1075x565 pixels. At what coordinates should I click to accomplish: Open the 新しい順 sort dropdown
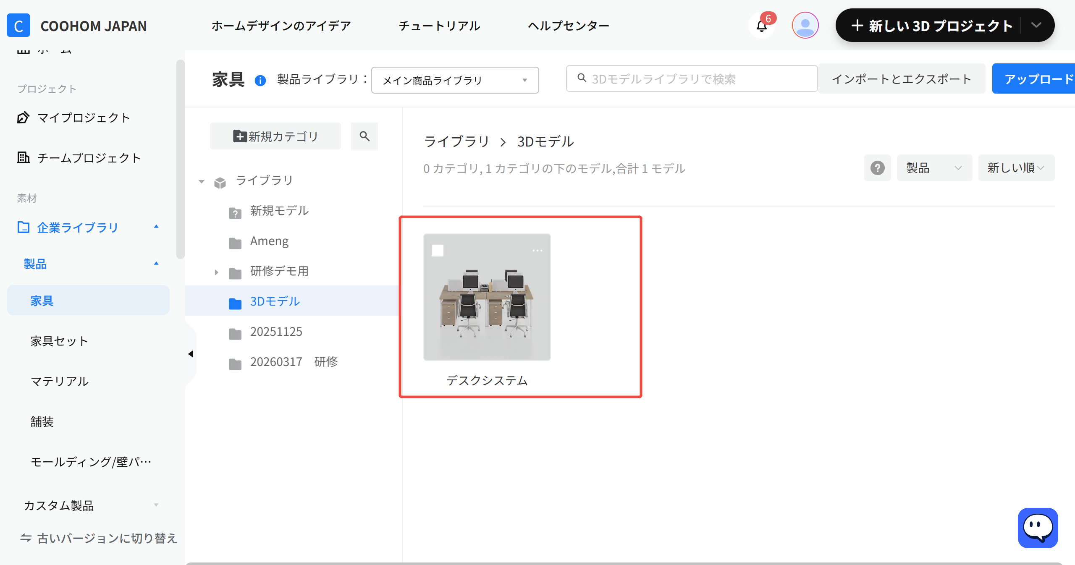pyautogui.click(x=1016, y=168)
